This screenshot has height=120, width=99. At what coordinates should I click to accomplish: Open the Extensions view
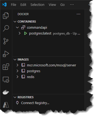click(x=6, y=67)
